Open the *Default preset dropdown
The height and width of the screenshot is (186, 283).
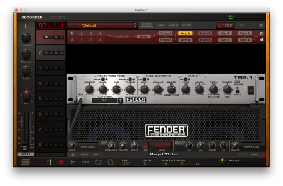102,25
